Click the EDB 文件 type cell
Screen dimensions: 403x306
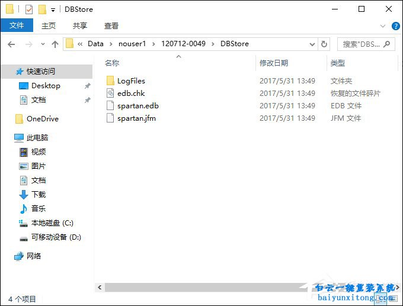346,106
